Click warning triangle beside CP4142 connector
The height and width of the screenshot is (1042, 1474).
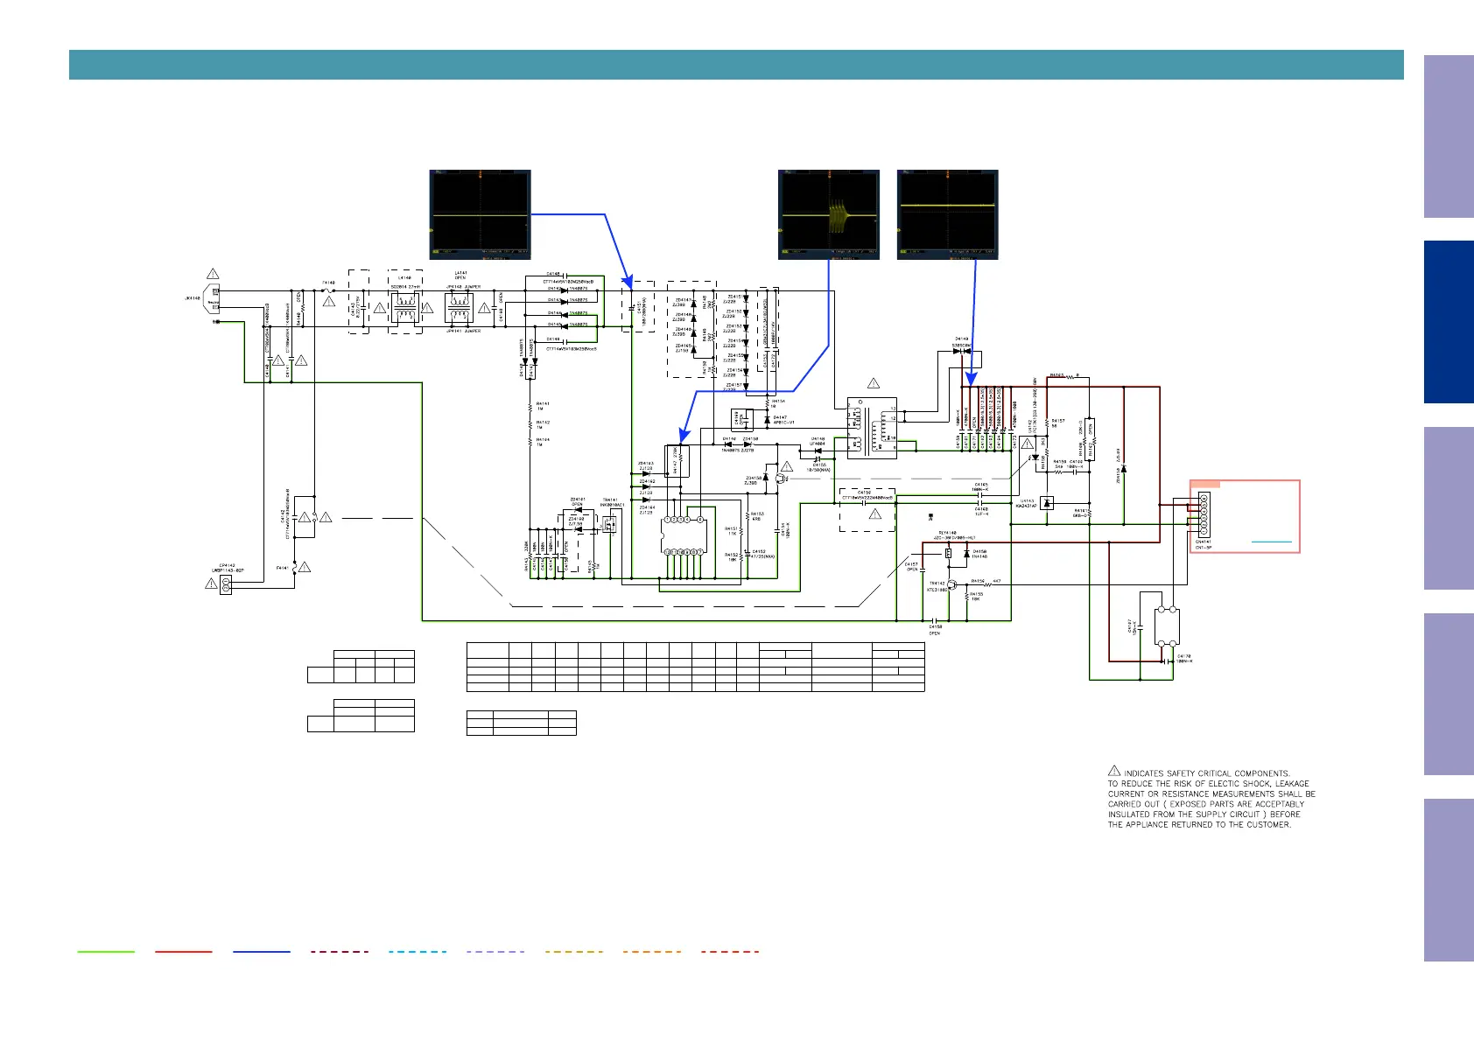[x=211, y=584]
